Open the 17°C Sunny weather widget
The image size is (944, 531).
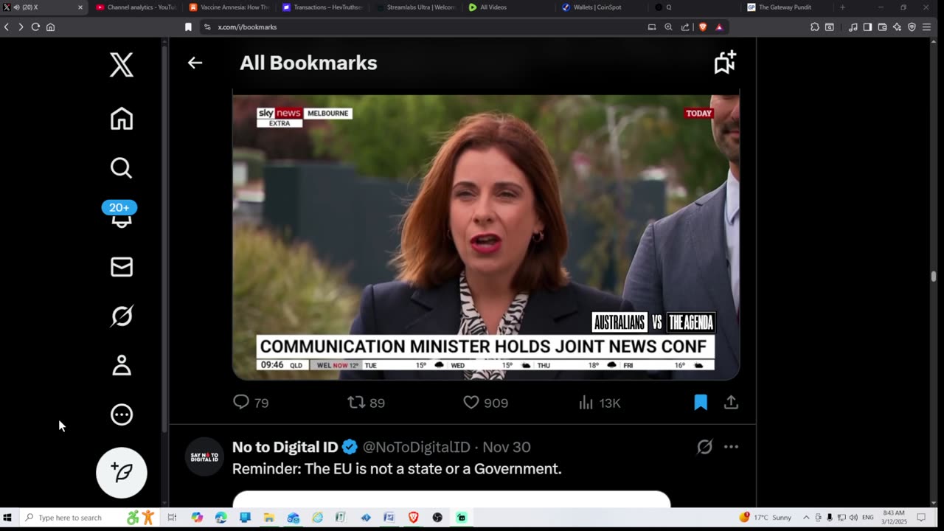767,518
